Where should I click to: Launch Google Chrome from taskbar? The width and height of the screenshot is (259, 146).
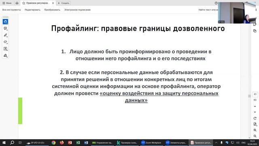[53, 143]
